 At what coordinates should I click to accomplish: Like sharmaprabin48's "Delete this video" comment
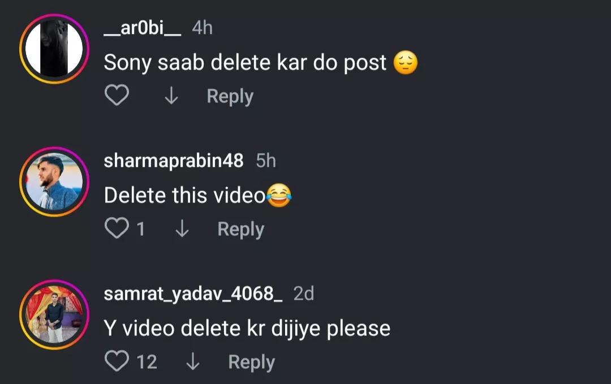pyautogui.click(x=117, y=229)
